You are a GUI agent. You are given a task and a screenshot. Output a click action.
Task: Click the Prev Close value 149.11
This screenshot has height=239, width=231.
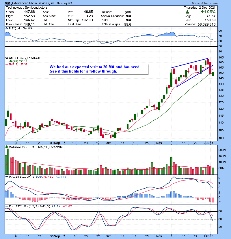29,24
